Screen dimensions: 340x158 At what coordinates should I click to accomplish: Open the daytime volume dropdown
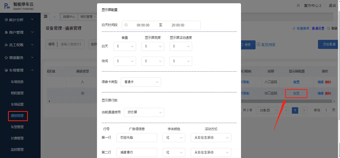(x=125, y=46)
